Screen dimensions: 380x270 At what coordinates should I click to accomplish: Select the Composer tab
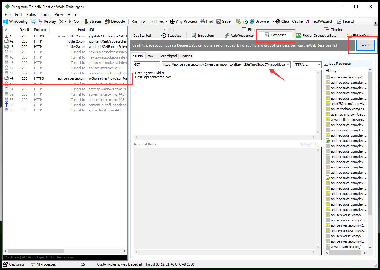(x=275, y=35)
